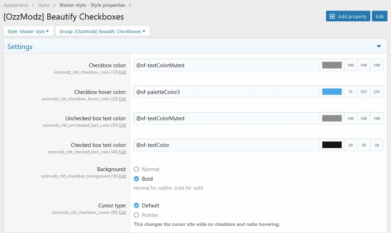Select the Normal background radio option
The height and width of the screenshot is (233, 391).
tap(136, 169)
